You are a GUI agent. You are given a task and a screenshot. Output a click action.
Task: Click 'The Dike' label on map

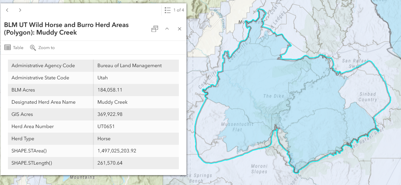pos(274,96)
